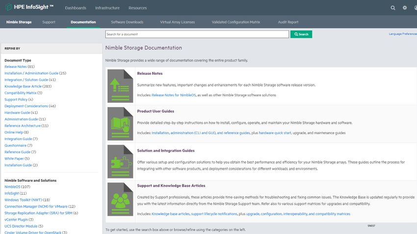This screenshot has width=417, height=234.
Task: Open installation, administration and reference guides link
Action: (x=201, y=133)
